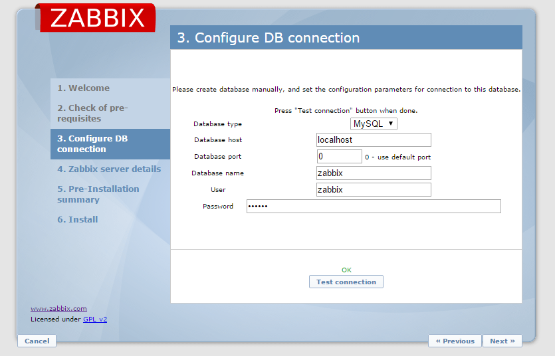This screenshot has width=555, height=356.
Task: Click the Test connection button
Action: click(346, 282)
